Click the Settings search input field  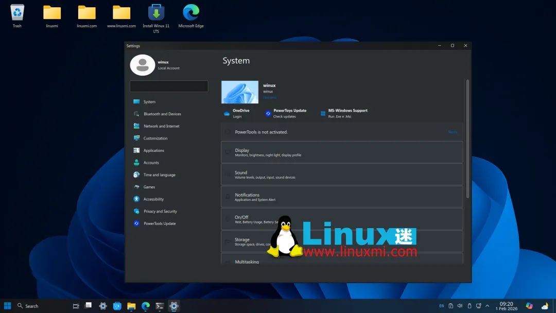pos(169,86)
